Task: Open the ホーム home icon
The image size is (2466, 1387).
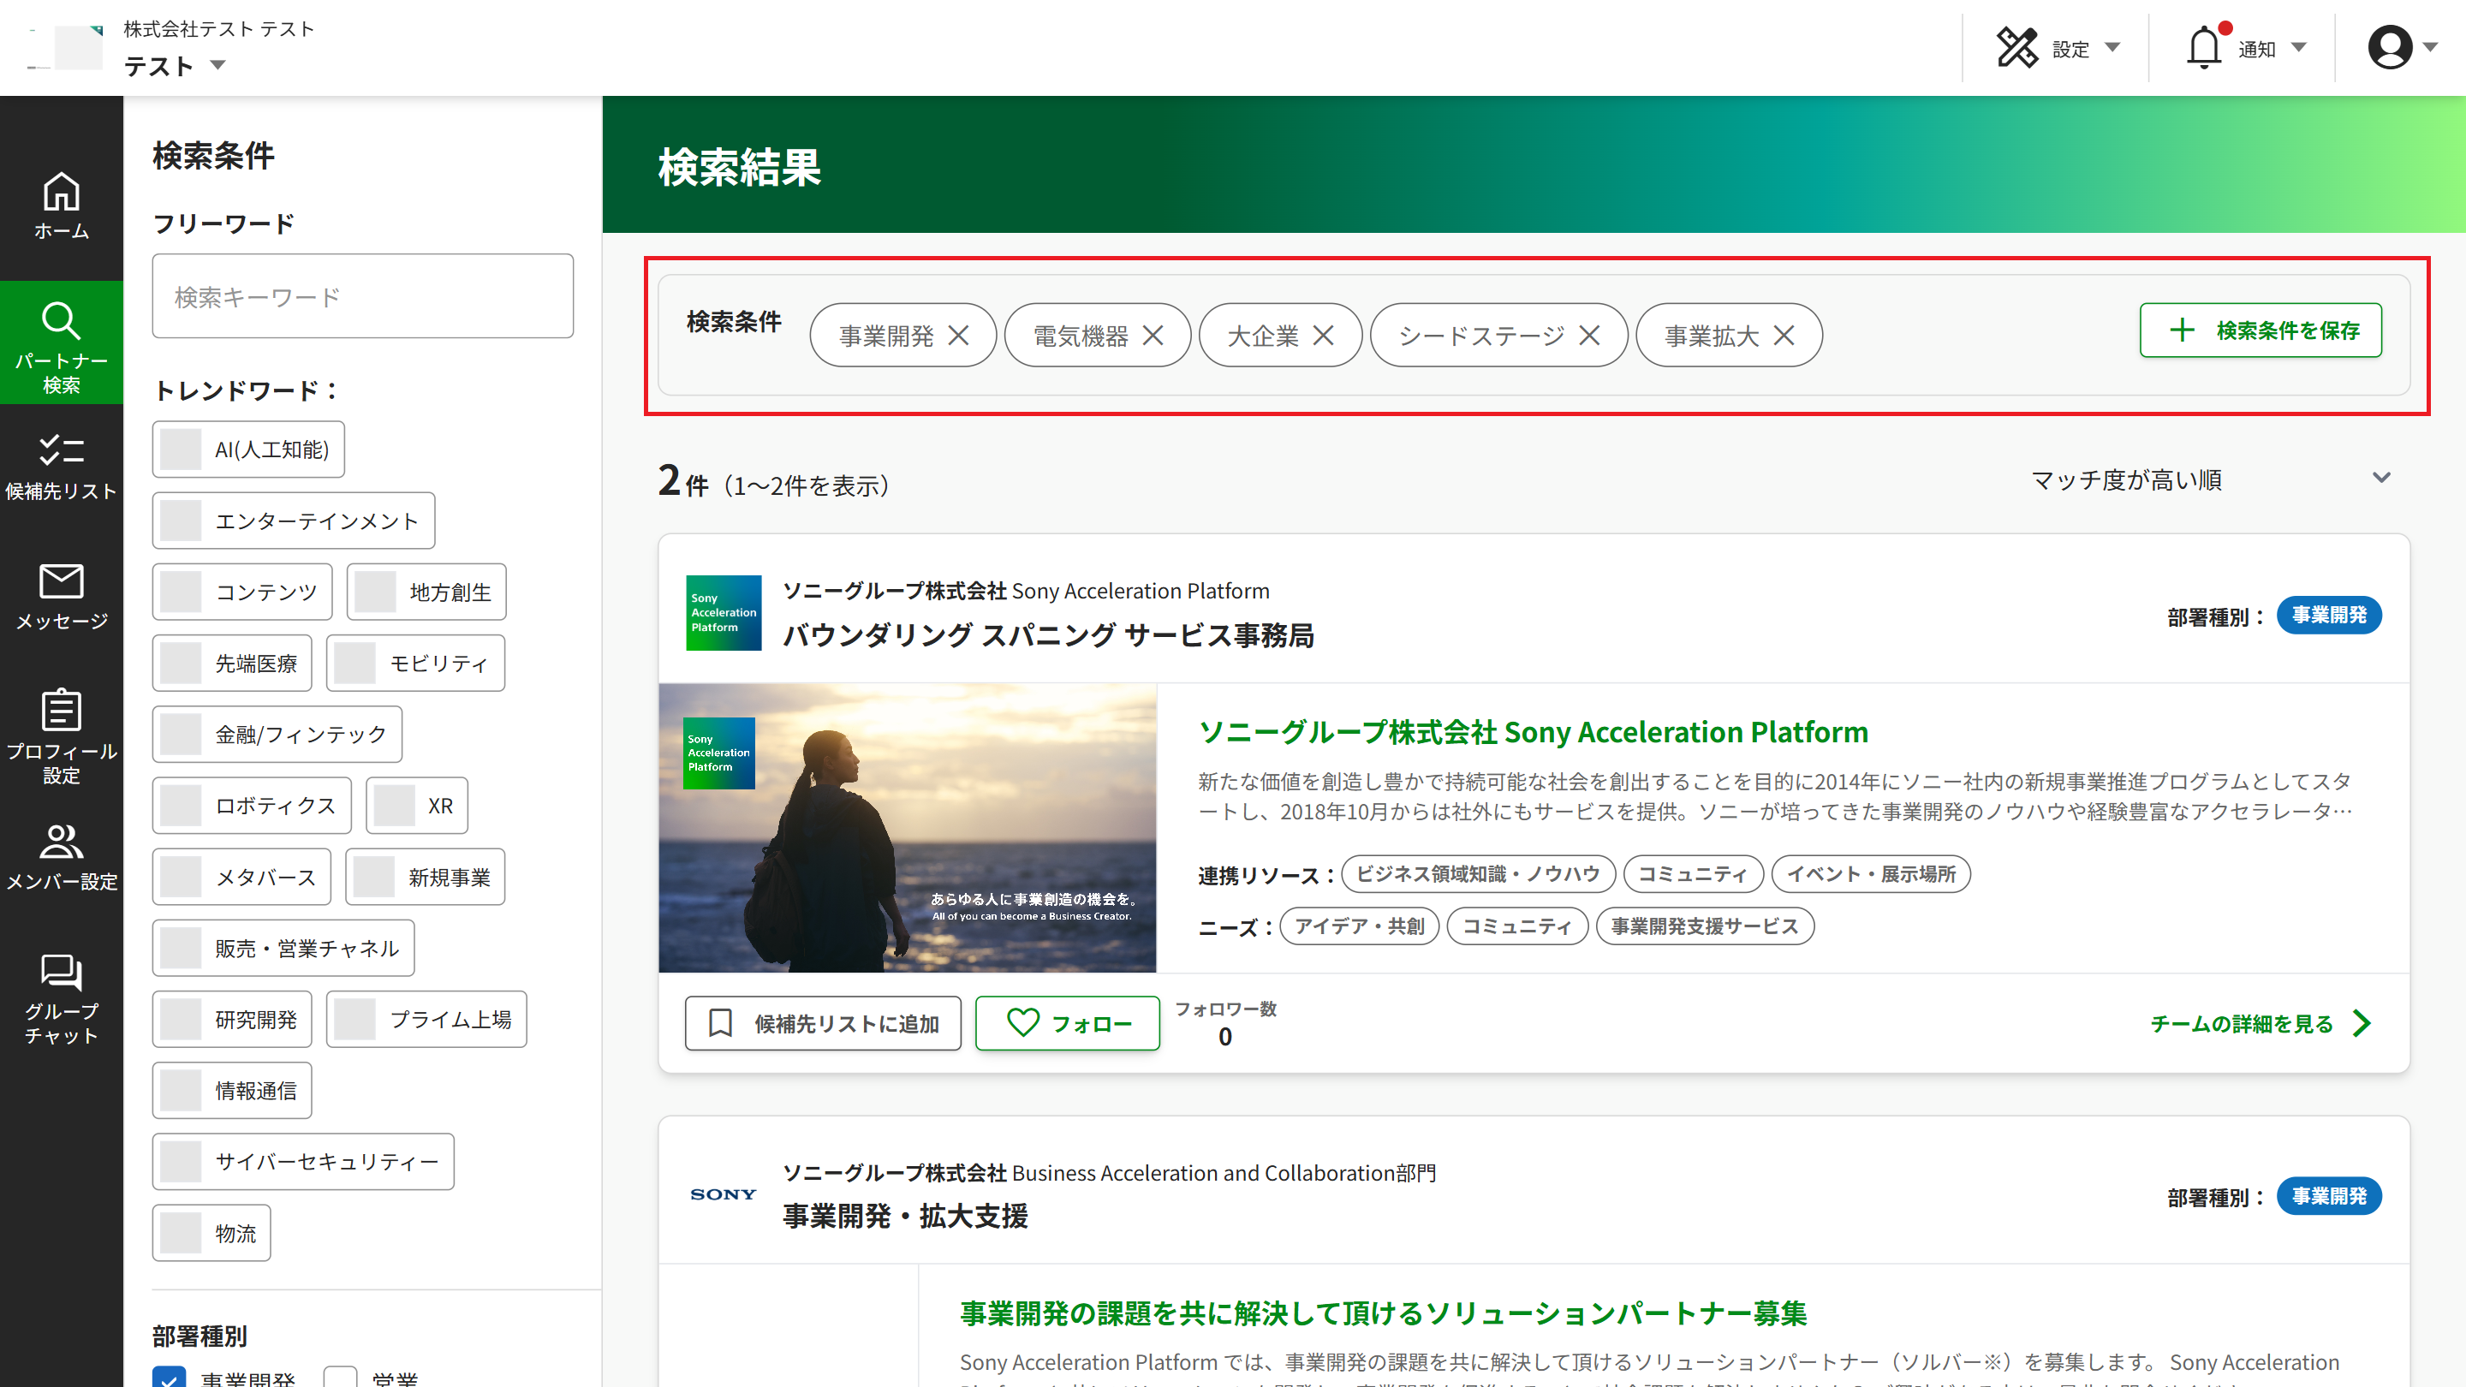Action: [x=62, y=192]
